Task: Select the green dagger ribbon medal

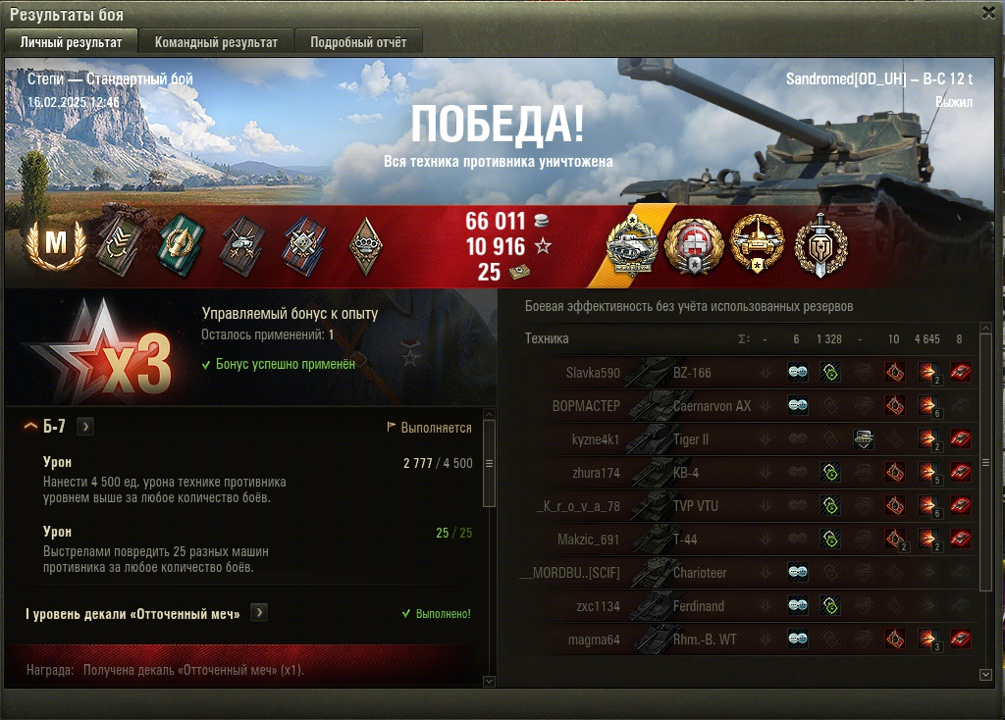Action: coord(182,245)
